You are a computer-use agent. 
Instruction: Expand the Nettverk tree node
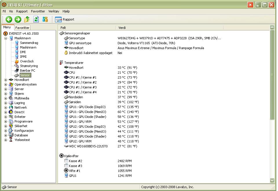[x=6, y=107]
